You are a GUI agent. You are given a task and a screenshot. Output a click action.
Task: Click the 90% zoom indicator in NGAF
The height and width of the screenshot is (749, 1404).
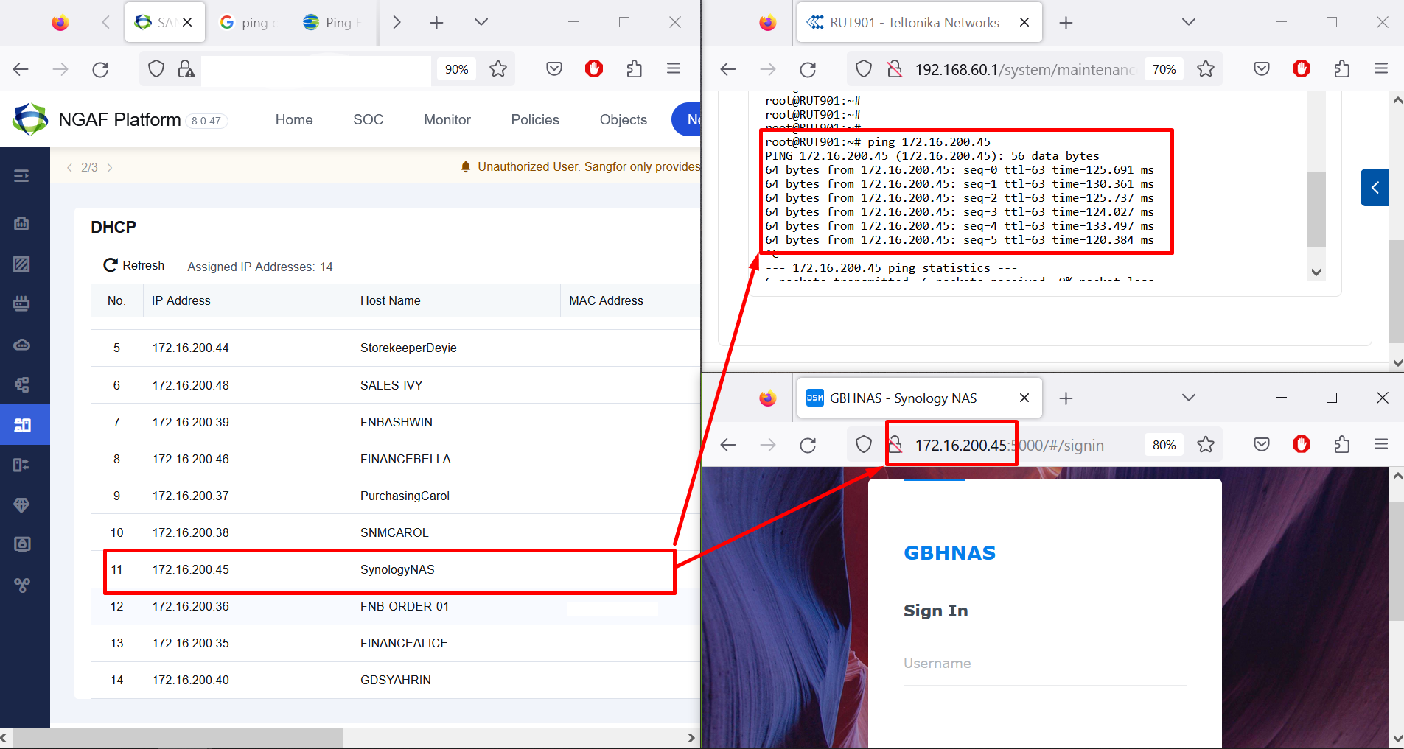(456, 69)
